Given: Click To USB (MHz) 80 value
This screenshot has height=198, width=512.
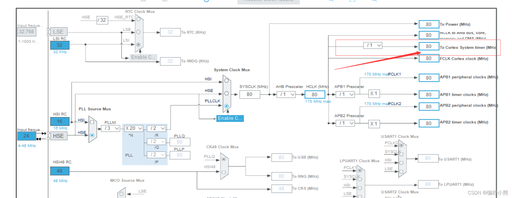Looking at the screenshot, I should (282, 158).
